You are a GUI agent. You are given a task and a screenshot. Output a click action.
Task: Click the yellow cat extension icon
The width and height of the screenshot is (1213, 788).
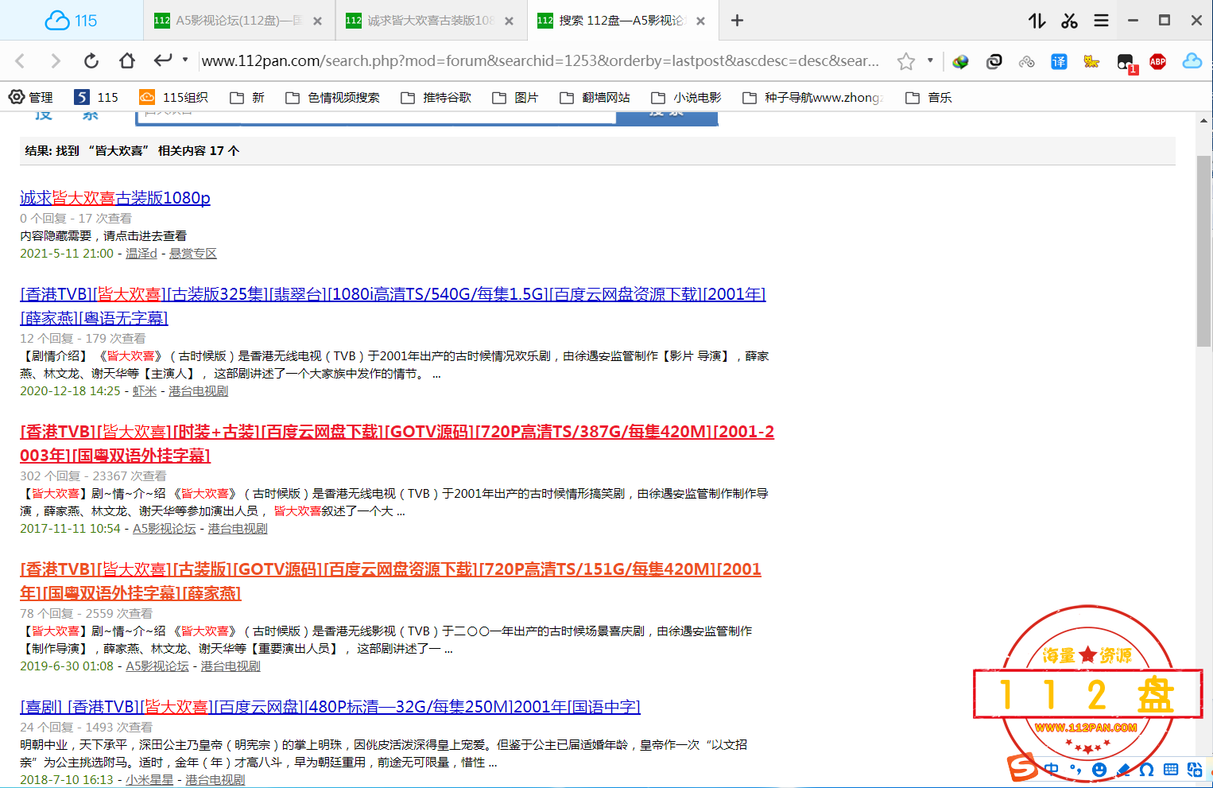click(x=1091, y=61)
